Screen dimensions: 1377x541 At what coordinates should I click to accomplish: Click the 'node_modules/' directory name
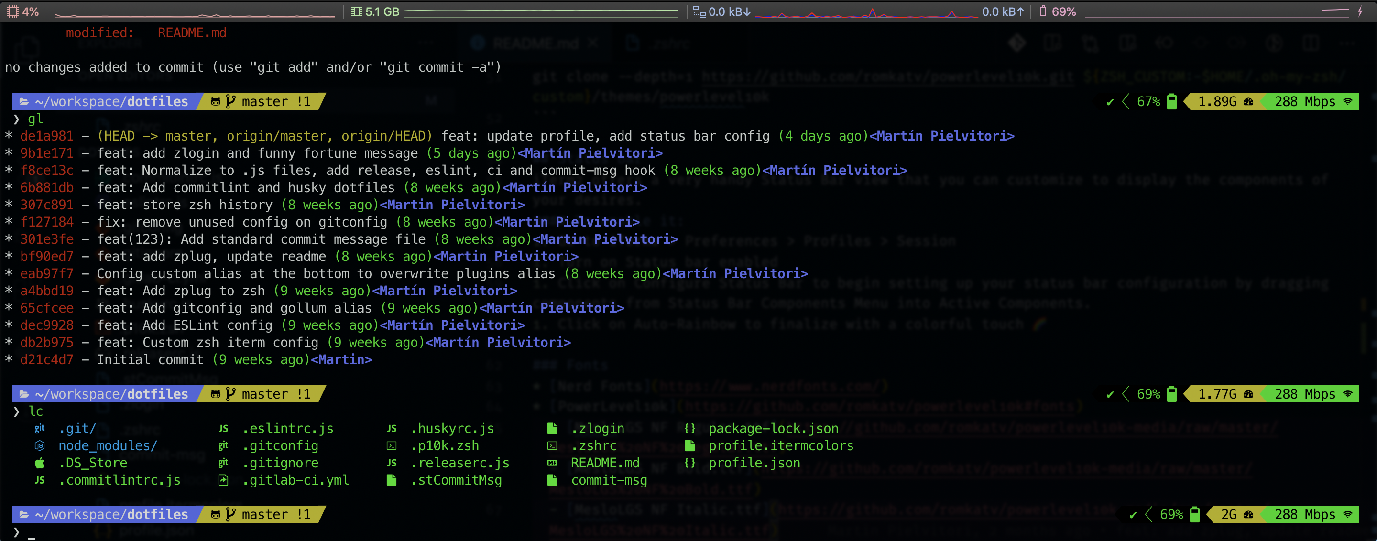click(x=108, y=445)
